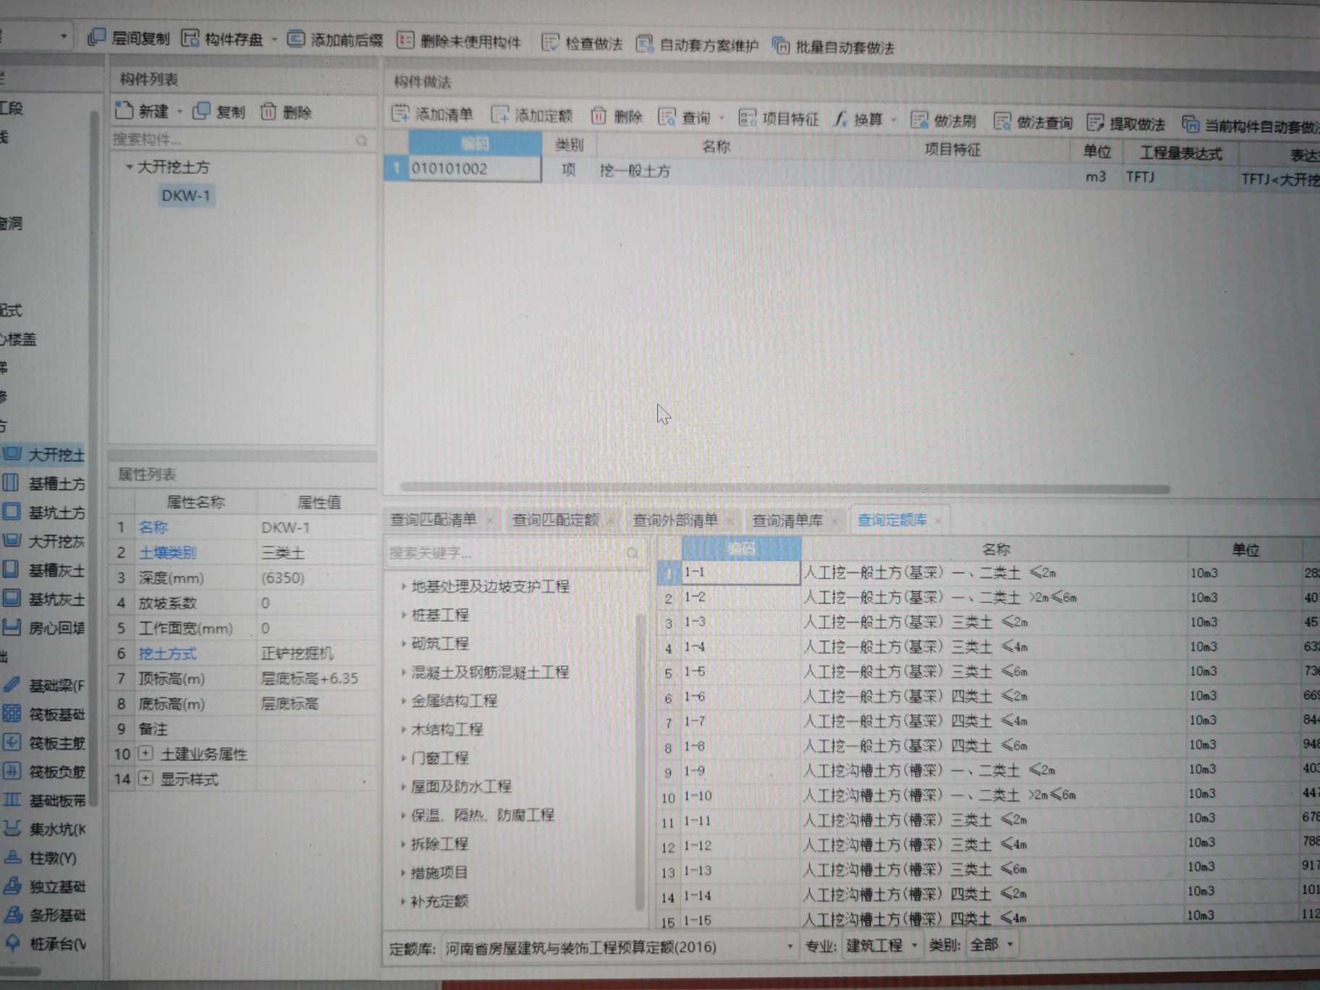Expand 显示样式 property group
The width and height of the screenshot is (1320, 990).
pyautogui.click(x=145, y=779)
